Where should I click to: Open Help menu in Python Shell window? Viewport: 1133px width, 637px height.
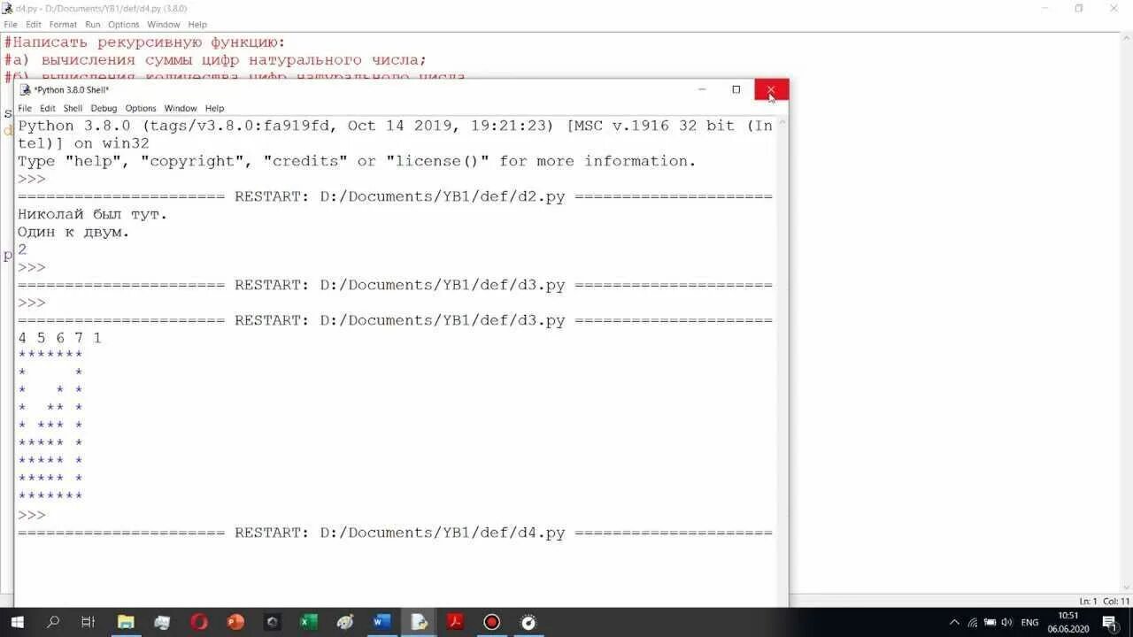[214, 108]
